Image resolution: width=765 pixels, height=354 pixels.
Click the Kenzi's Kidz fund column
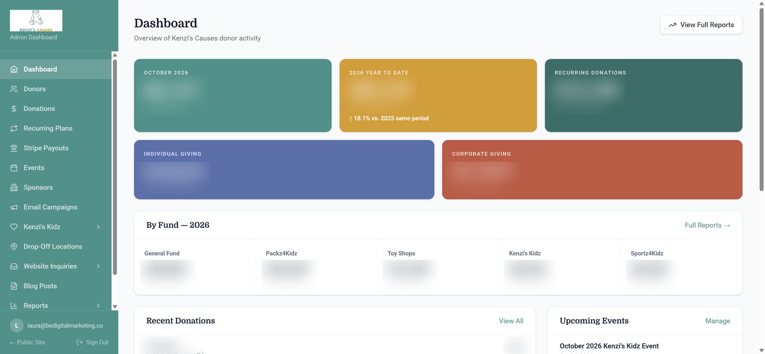click(x=559, y=267)
